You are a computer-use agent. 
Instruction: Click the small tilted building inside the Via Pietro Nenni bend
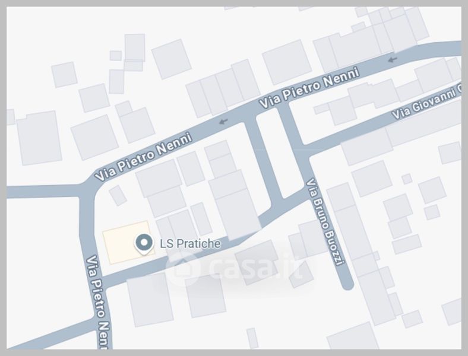[118, 196]
